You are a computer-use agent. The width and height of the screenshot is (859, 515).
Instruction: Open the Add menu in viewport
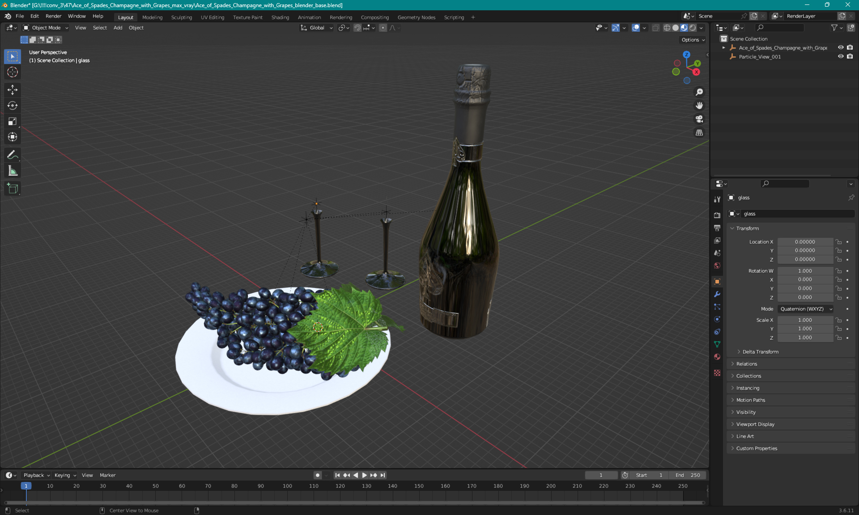click(x=118, y=28)
